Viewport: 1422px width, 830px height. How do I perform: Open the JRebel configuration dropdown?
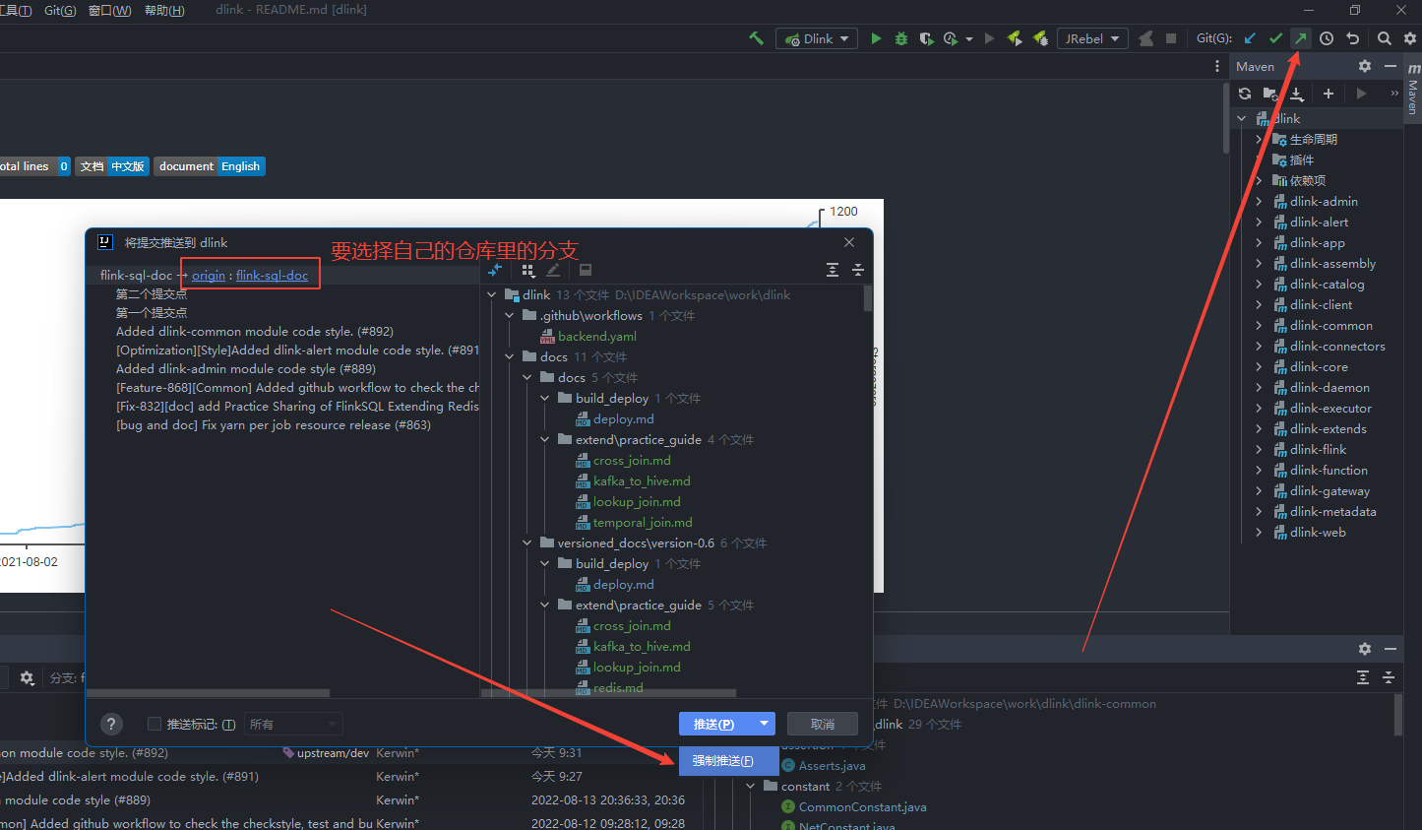coord(1092,38)
